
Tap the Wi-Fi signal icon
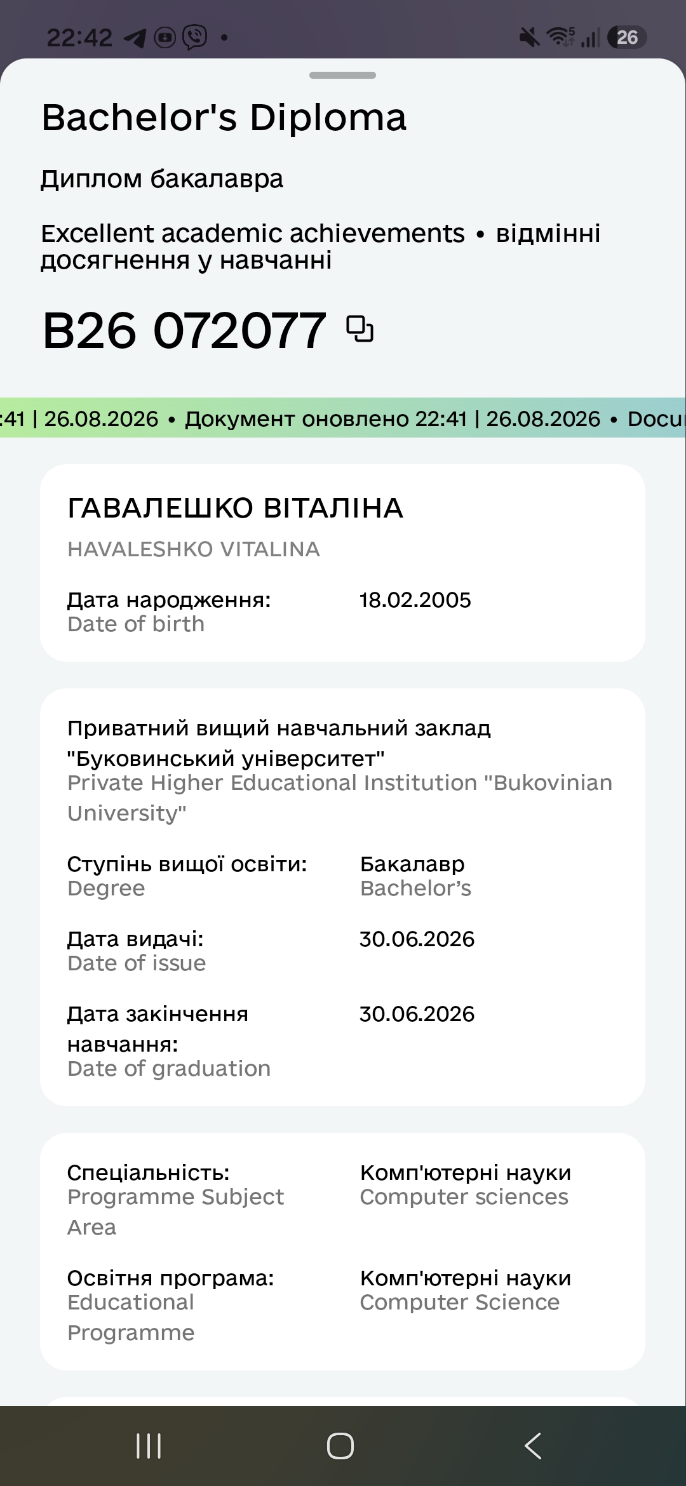(x=561, y=37)
